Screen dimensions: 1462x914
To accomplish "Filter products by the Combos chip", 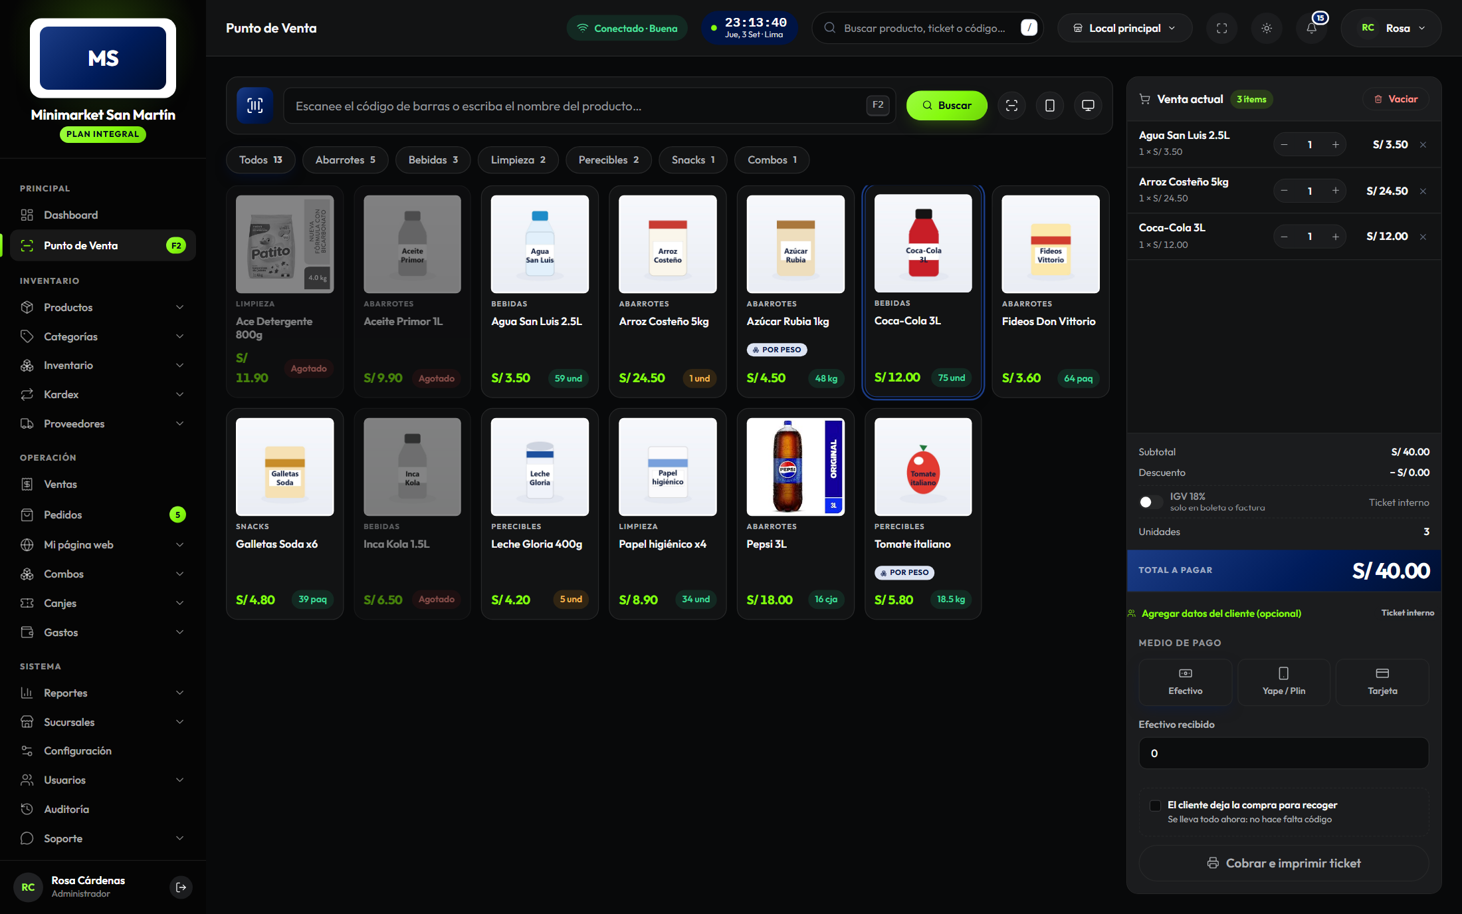I will coord(772,160).
